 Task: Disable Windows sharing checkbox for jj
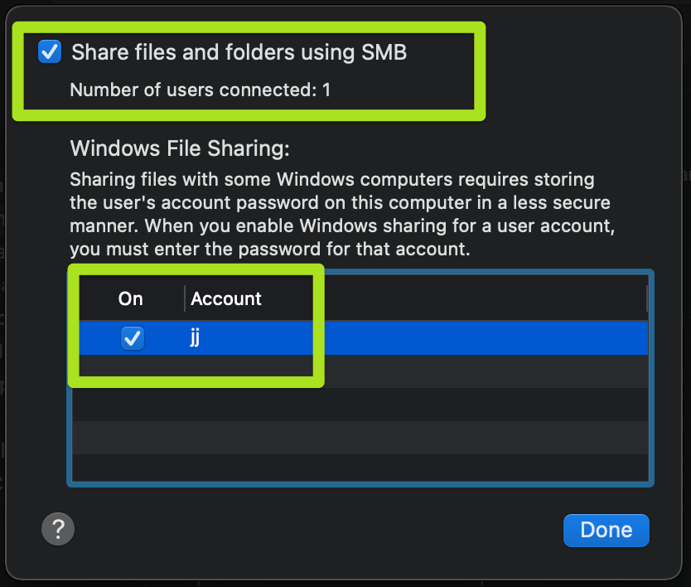(133, 338)
